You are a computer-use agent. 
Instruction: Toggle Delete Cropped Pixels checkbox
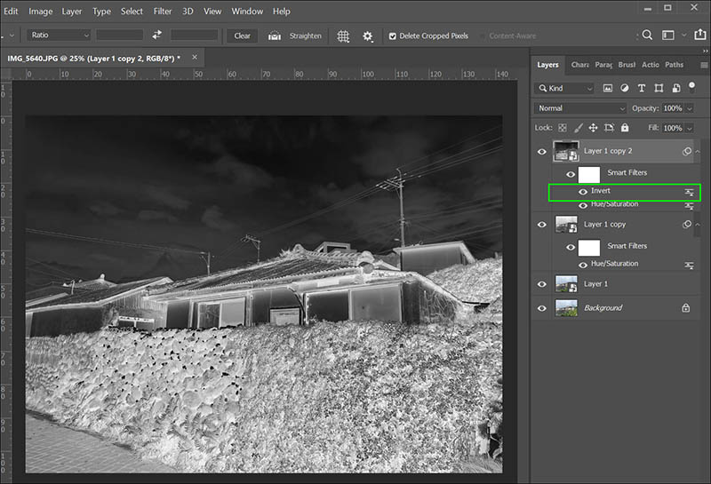[392, 36]
